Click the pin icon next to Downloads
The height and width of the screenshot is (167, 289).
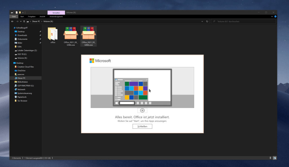40,35
